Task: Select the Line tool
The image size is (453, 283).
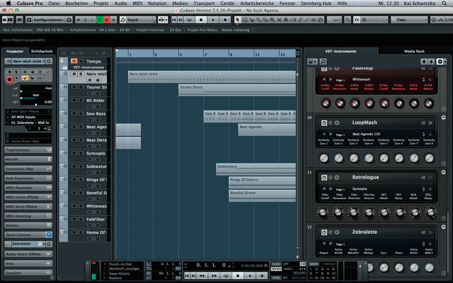Action: pos(307,20)
